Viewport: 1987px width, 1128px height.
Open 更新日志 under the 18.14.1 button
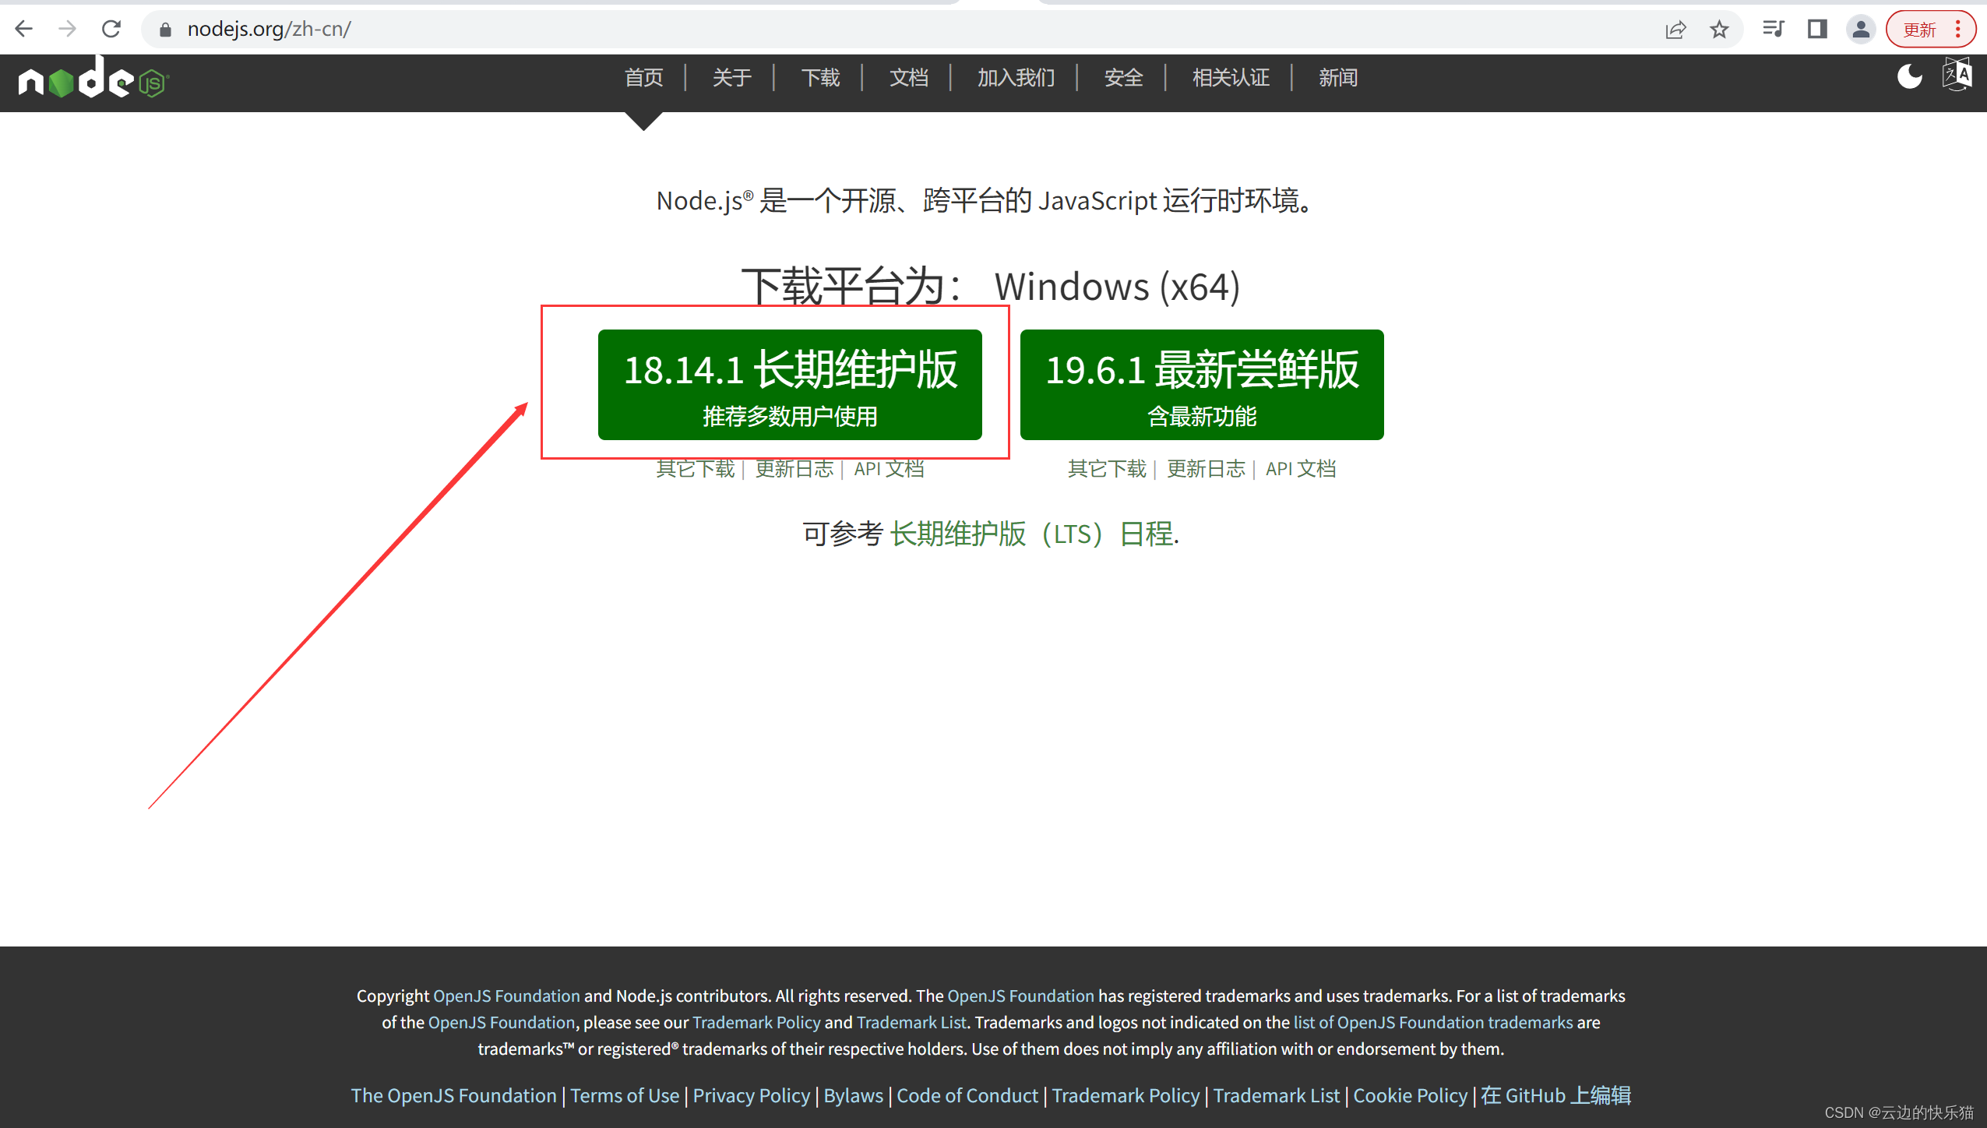point(794,469)
